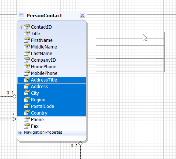
Task: Click the property icon next to MiddleName
Action: tap(27, 47)
